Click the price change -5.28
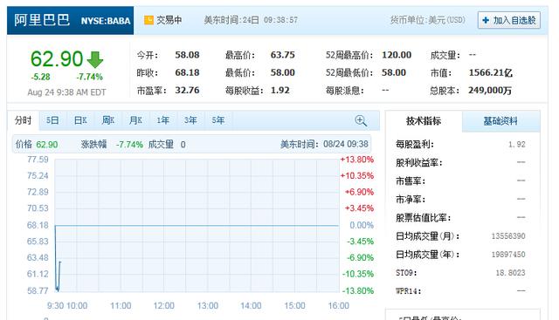 point(41,77)
